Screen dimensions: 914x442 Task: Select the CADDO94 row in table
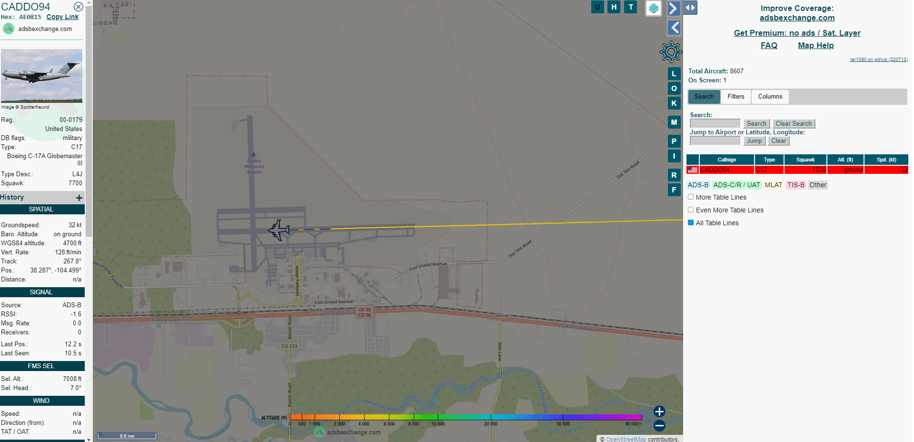797,170
